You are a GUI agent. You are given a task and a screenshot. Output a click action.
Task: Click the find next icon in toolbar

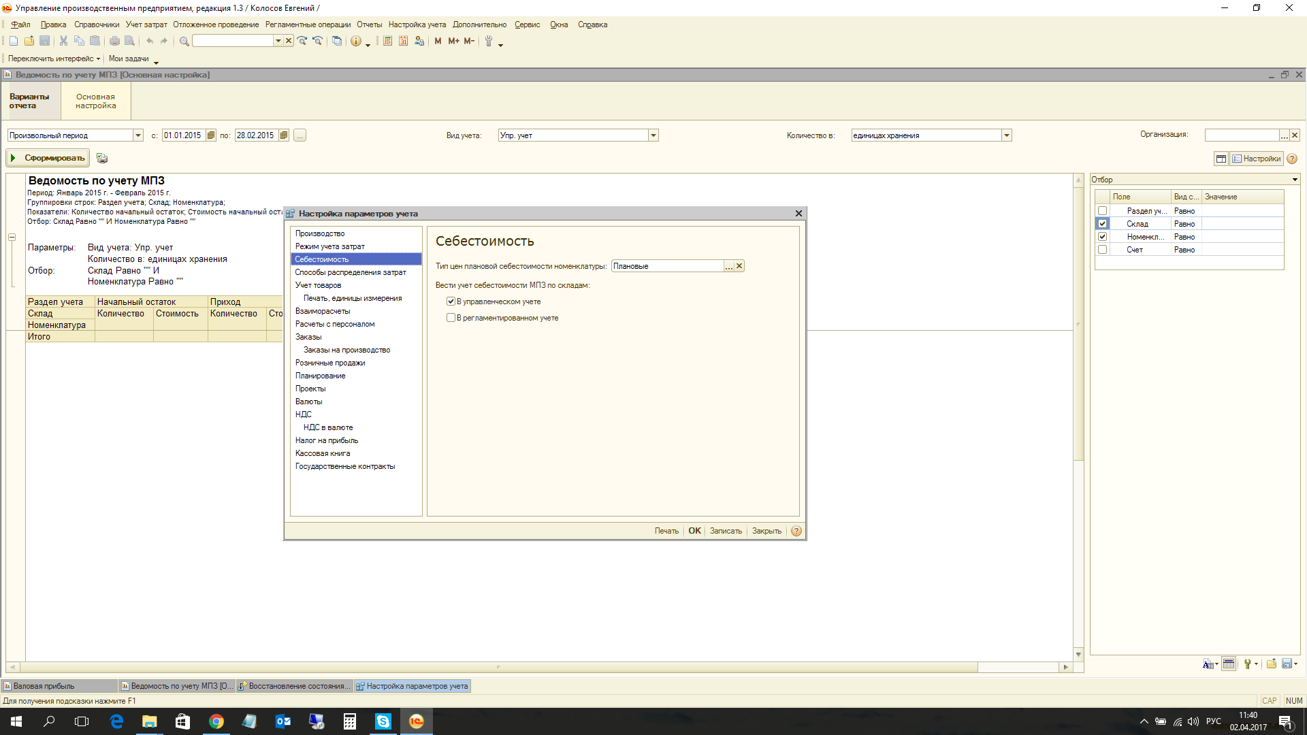[302, 42]
